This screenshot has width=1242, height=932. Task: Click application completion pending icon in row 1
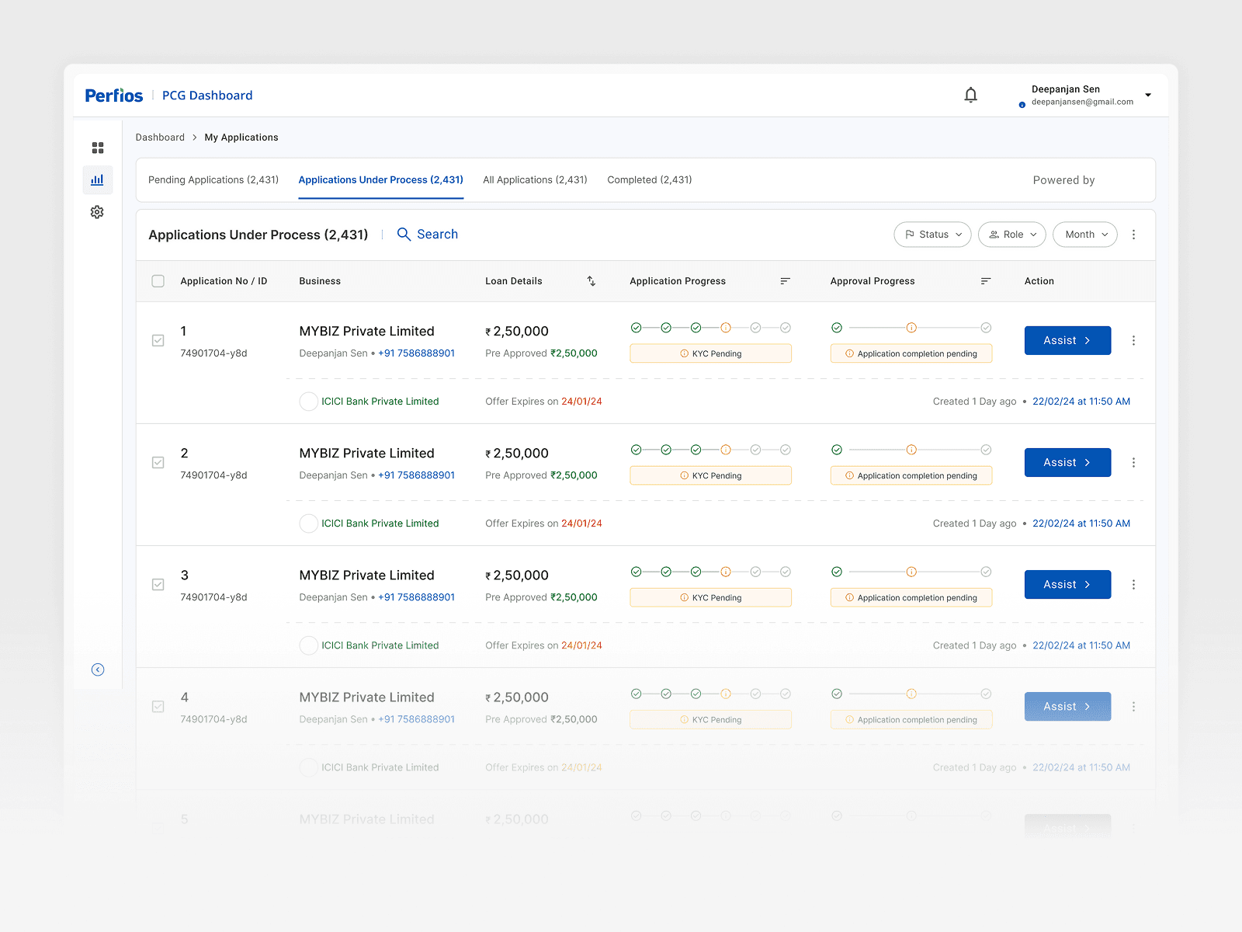click(849, 353)
